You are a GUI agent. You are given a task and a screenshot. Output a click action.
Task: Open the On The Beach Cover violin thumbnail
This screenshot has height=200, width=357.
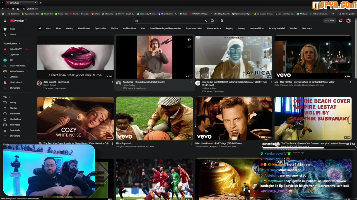tap(313, 119)
